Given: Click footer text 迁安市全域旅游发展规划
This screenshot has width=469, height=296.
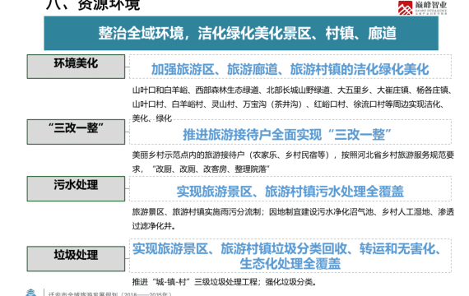Looking at the screenshot, I should tap(109, 294).
